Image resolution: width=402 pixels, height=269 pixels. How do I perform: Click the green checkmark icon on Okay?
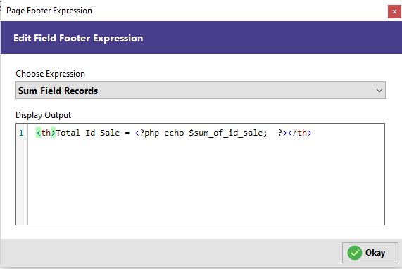pos(355,253)
